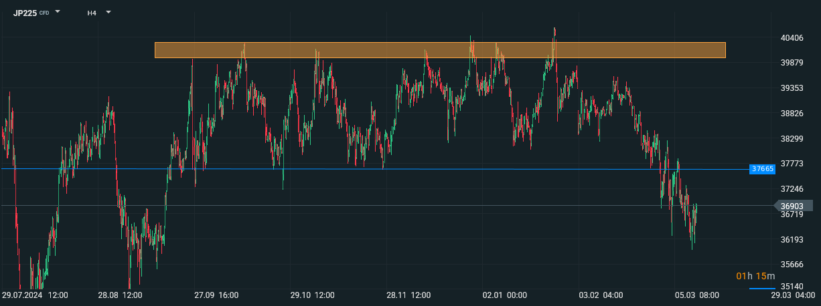Click the JP225 symbol name
The height and width of the screenshot is (306, 821).
[x=25, y=13]
